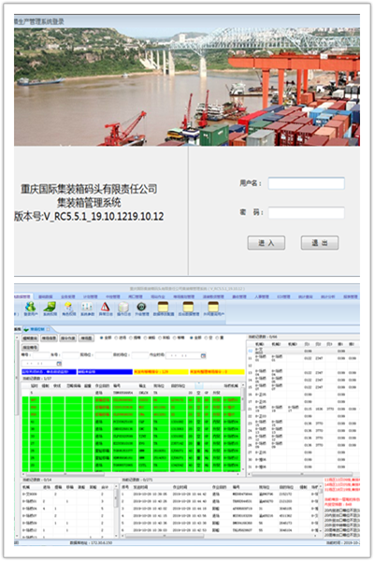Select the 空 radio button

pyautogui.click(x=206, y=338)
